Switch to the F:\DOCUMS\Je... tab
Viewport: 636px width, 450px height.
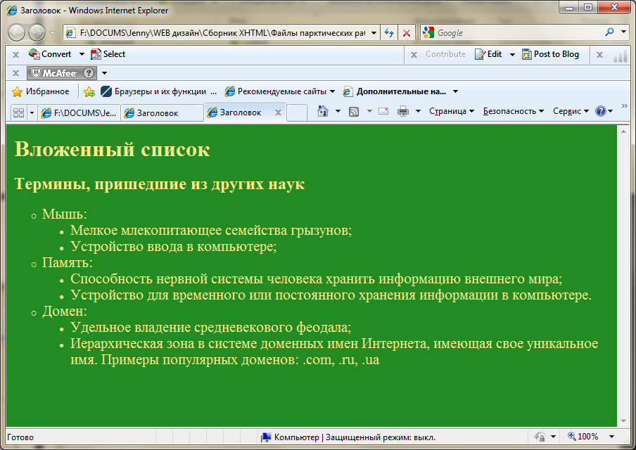point(79,112)
